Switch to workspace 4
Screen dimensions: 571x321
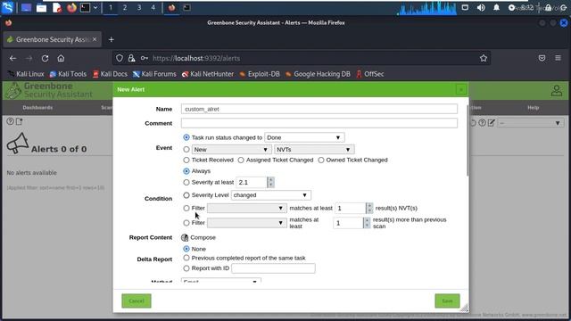(153, 7)
